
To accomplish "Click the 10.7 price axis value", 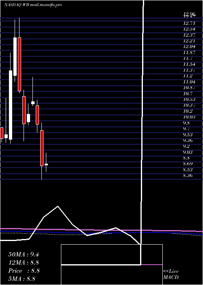I will click(188, 94).
